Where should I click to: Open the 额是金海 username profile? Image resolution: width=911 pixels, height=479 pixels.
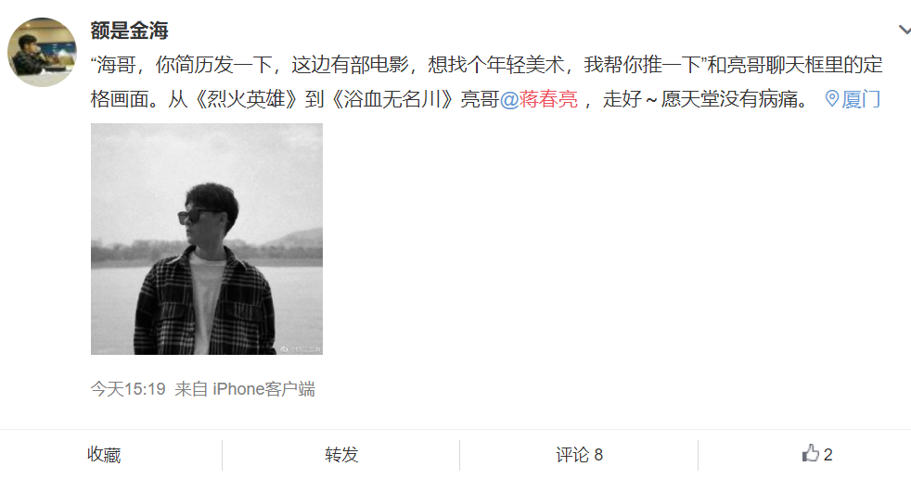click(129, 31)
